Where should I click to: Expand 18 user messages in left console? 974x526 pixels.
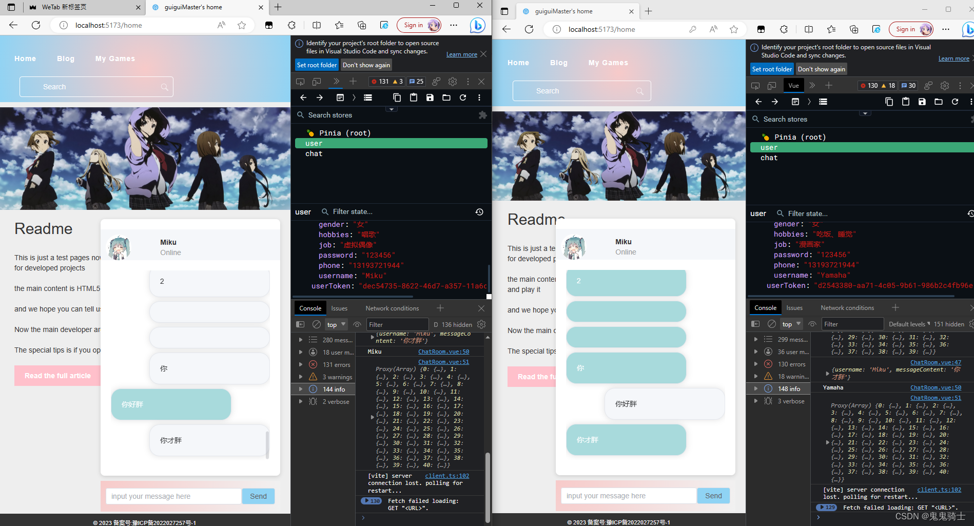pos(300,352)
